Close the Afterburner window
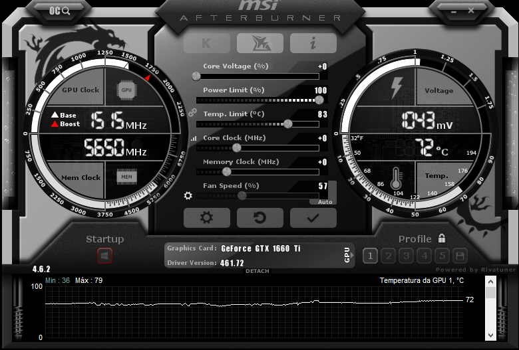519x350 pixels. point(471,11)
